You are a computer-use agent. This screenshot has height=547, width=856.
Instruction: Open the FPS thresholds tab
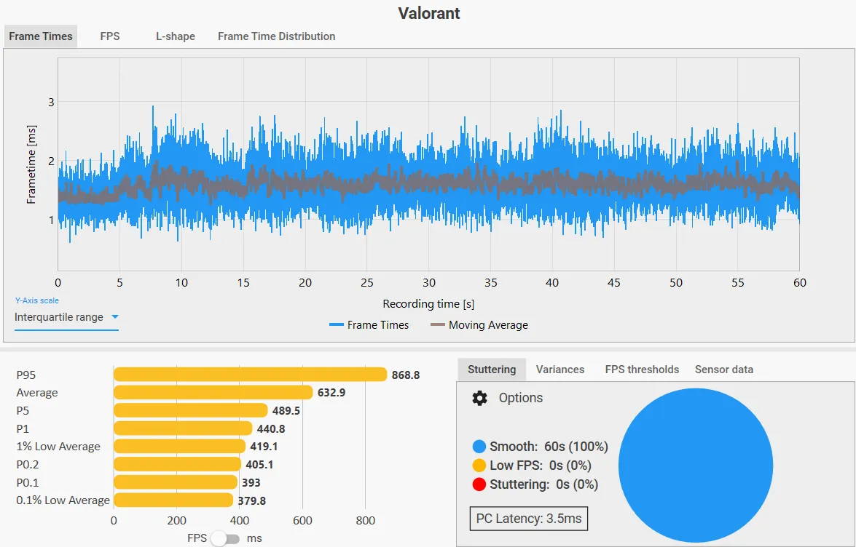(642, 370)
